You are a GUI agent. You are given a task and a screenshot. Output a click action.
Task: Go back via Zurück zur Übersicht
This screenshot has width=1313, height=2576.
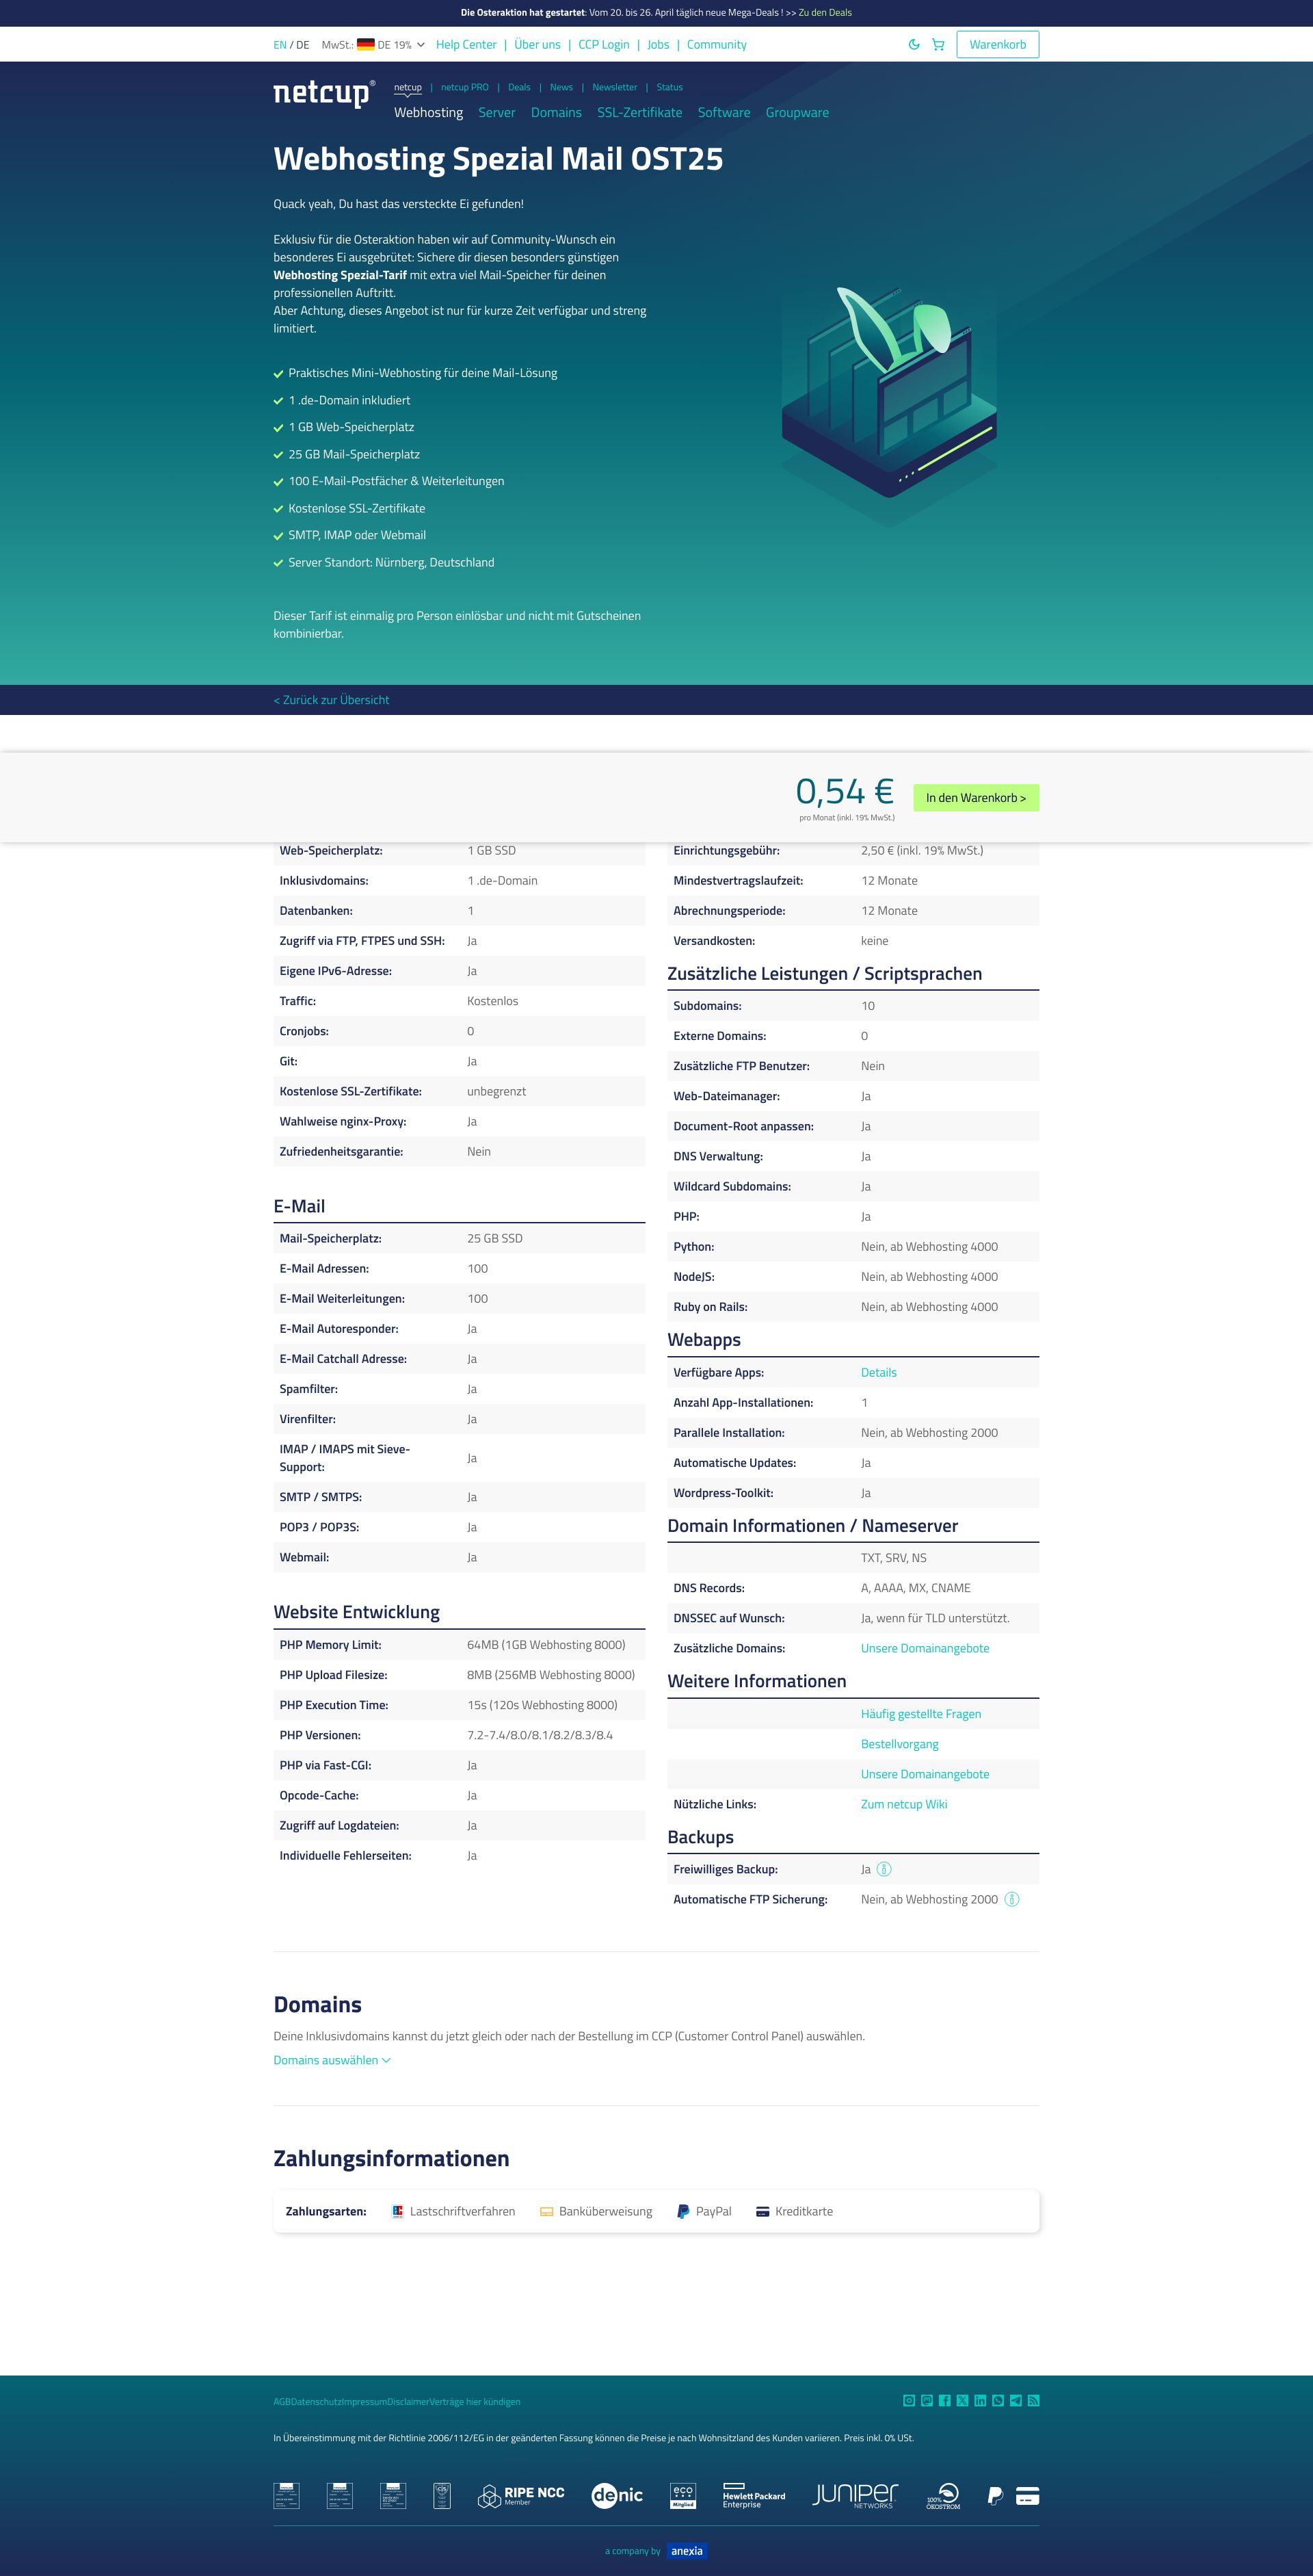coord(332,700)
